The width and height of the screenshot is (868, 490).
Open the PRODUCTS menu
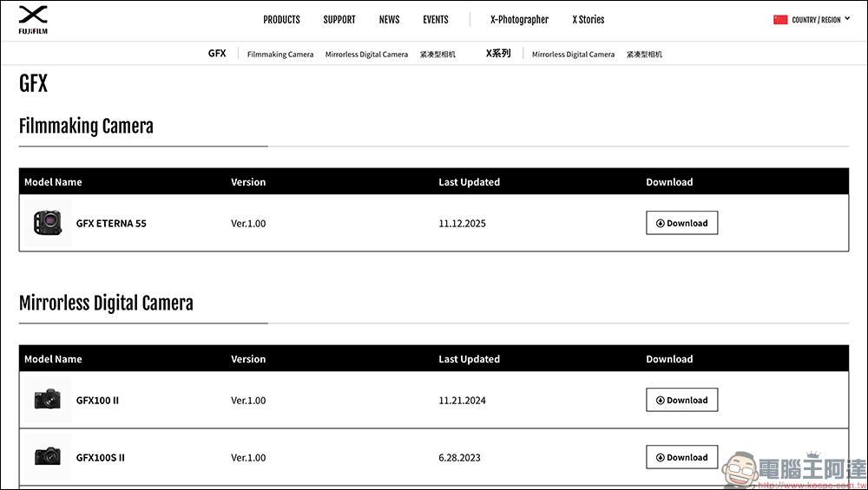(x=281, y=19)
